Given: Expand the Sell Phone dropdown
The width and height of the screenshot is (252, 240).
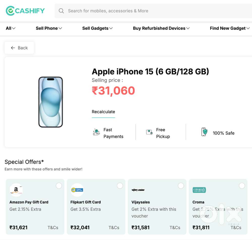Looking at the screenshot, I should tap(49, 28).
